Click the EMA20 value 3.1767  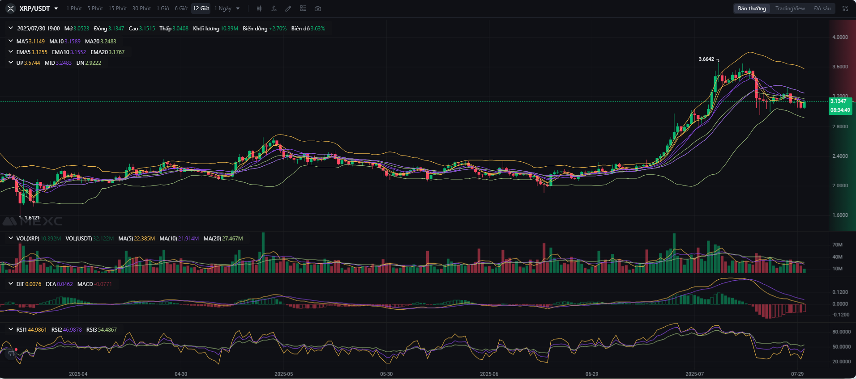click(x=117, y=52)
